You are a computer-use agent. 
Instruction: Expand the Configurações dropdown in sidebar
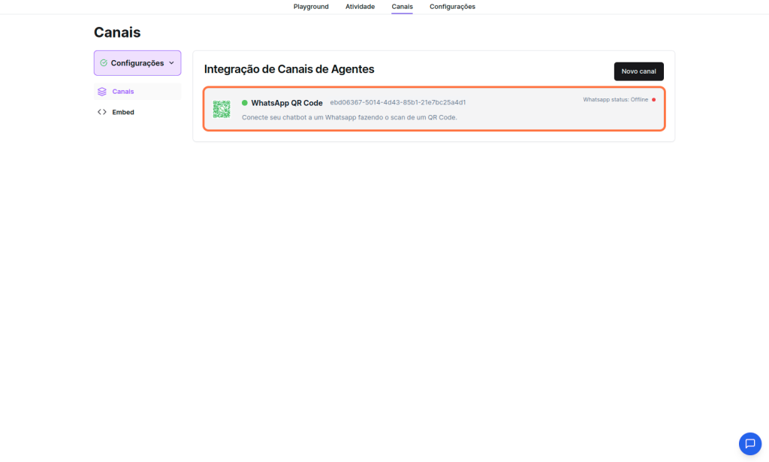(137, 63)
